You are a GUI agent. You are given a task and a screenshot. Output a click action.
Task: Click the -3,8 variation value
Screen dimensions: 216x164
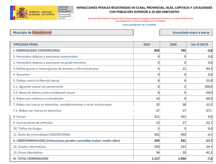click(x=209, y=51)
